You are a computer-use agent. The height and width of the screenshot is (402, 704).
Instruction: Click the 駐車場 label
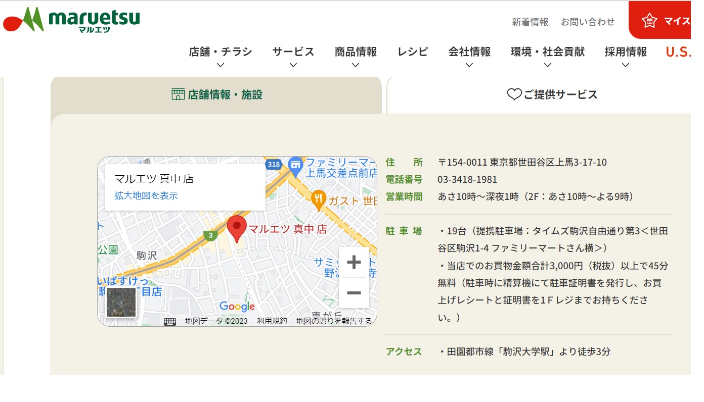404,231
